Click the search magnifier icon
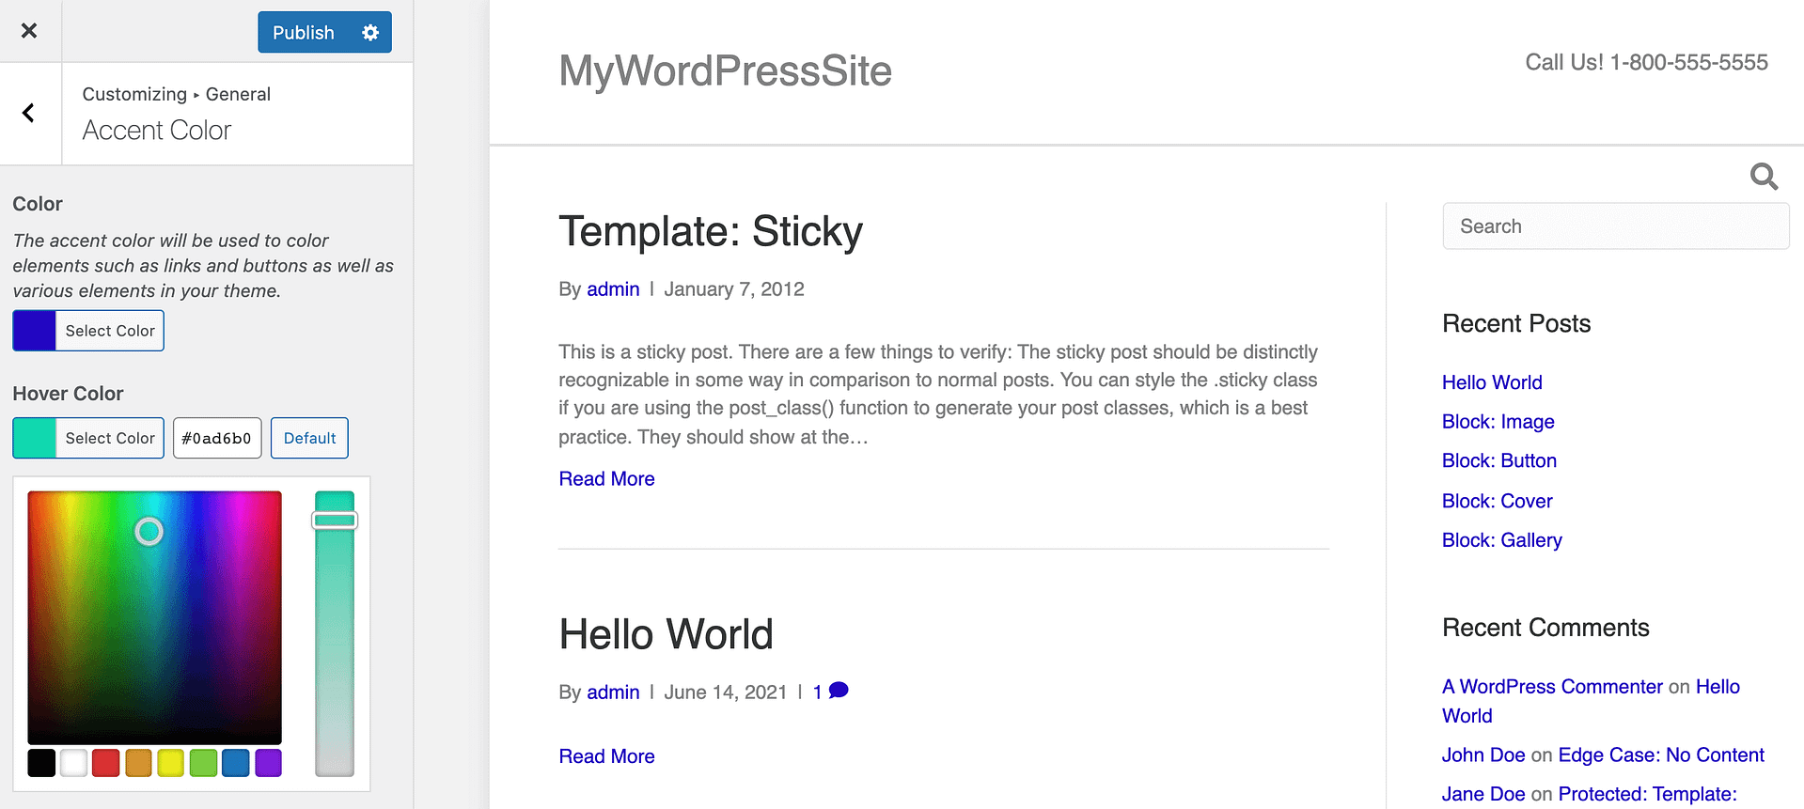The image size is (1804, 809). click(1764, 176)
